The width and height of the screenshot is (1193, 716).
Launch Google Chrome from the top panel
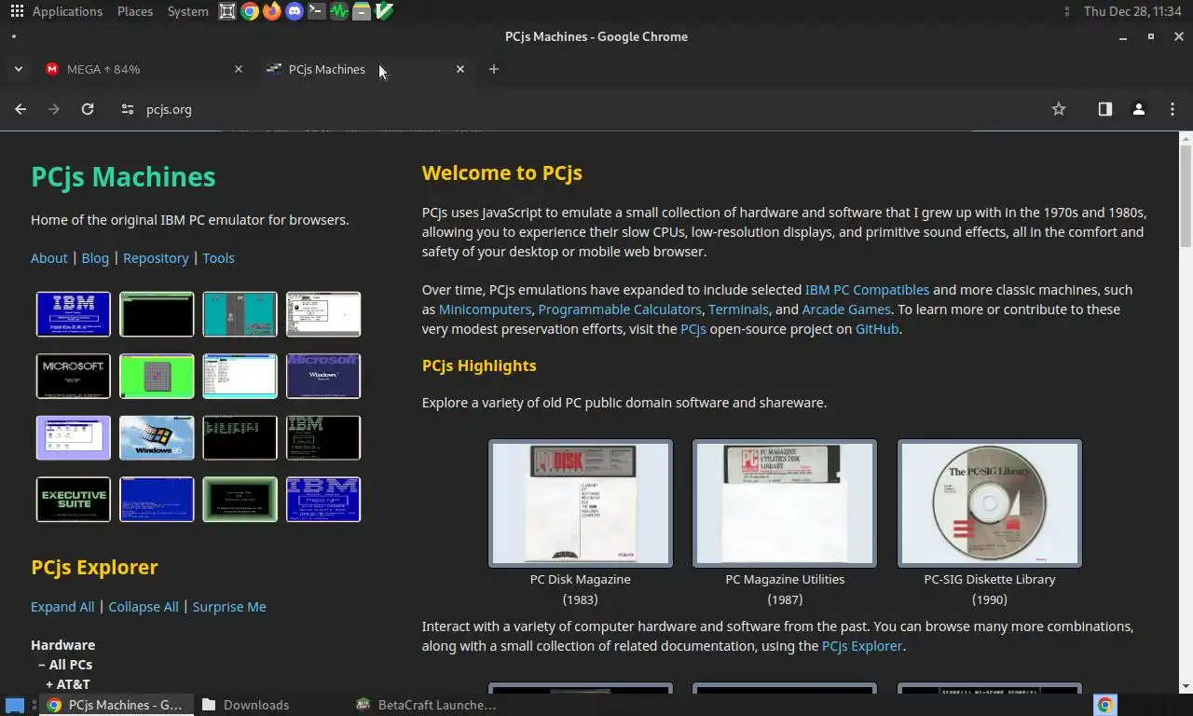[x=249, y=11]
